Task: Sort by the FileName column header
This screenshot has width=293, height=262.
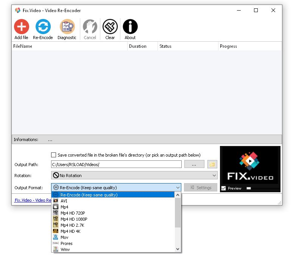Action: (70, 46)
